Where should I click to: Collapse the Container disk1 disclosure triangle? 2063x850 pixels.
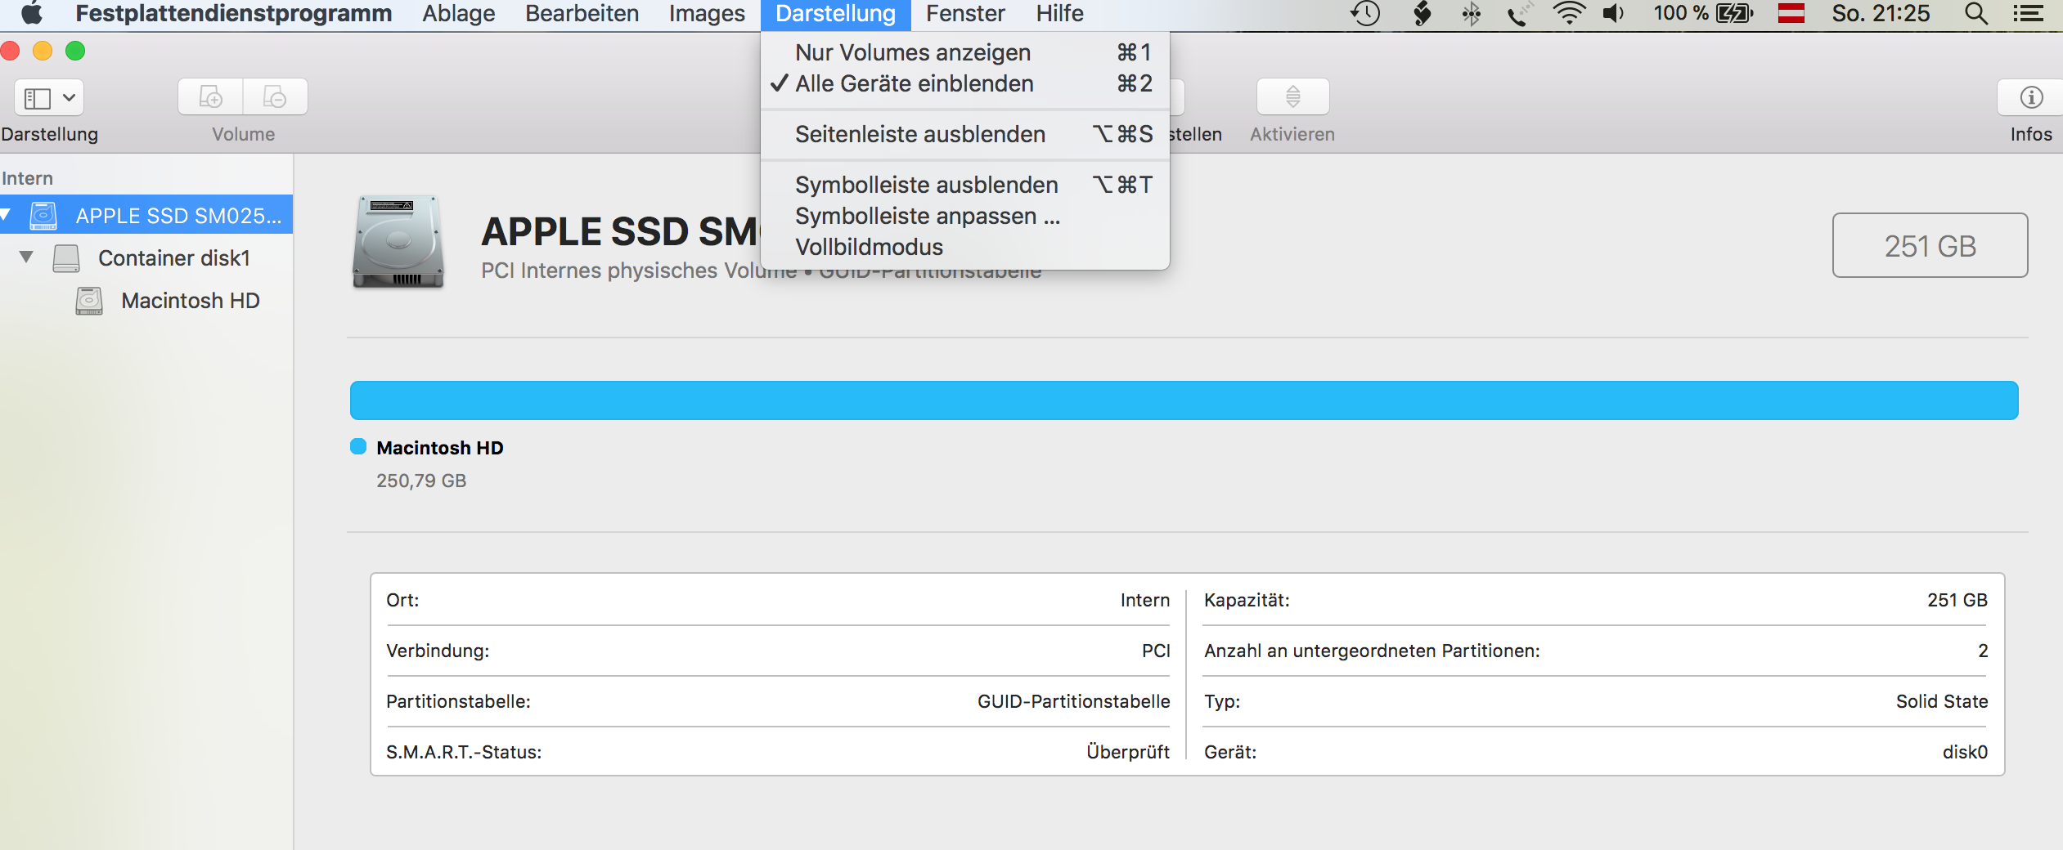26,257
